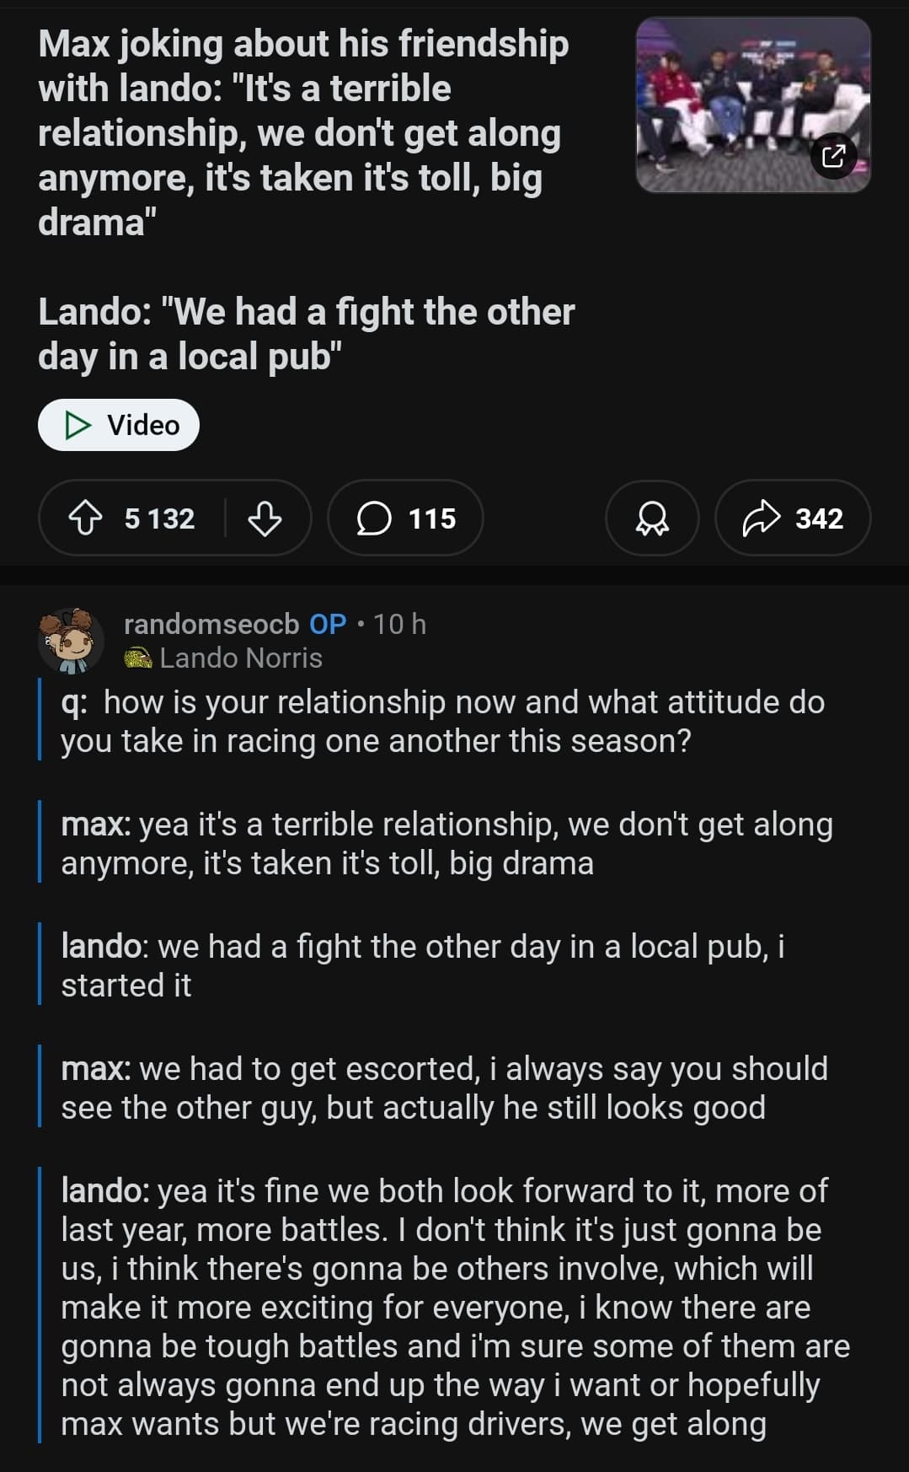Tap the 342 share count
909x1472 pixels.
pos(819,518)
